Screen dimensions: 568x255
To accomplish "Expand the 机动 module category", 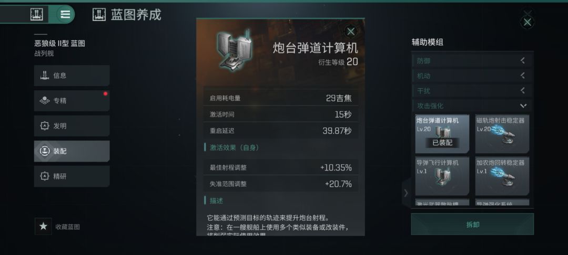I will click(472, 76).
